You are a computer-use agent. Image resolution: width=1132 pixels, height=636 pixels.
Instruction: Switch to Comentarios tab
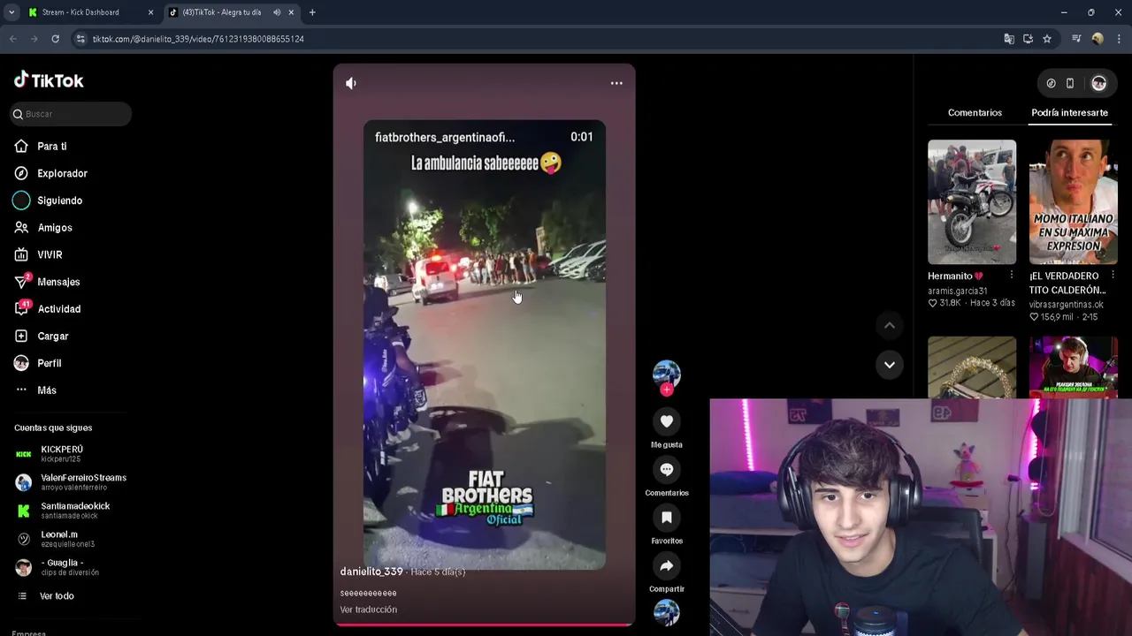[x=975, y=113]
